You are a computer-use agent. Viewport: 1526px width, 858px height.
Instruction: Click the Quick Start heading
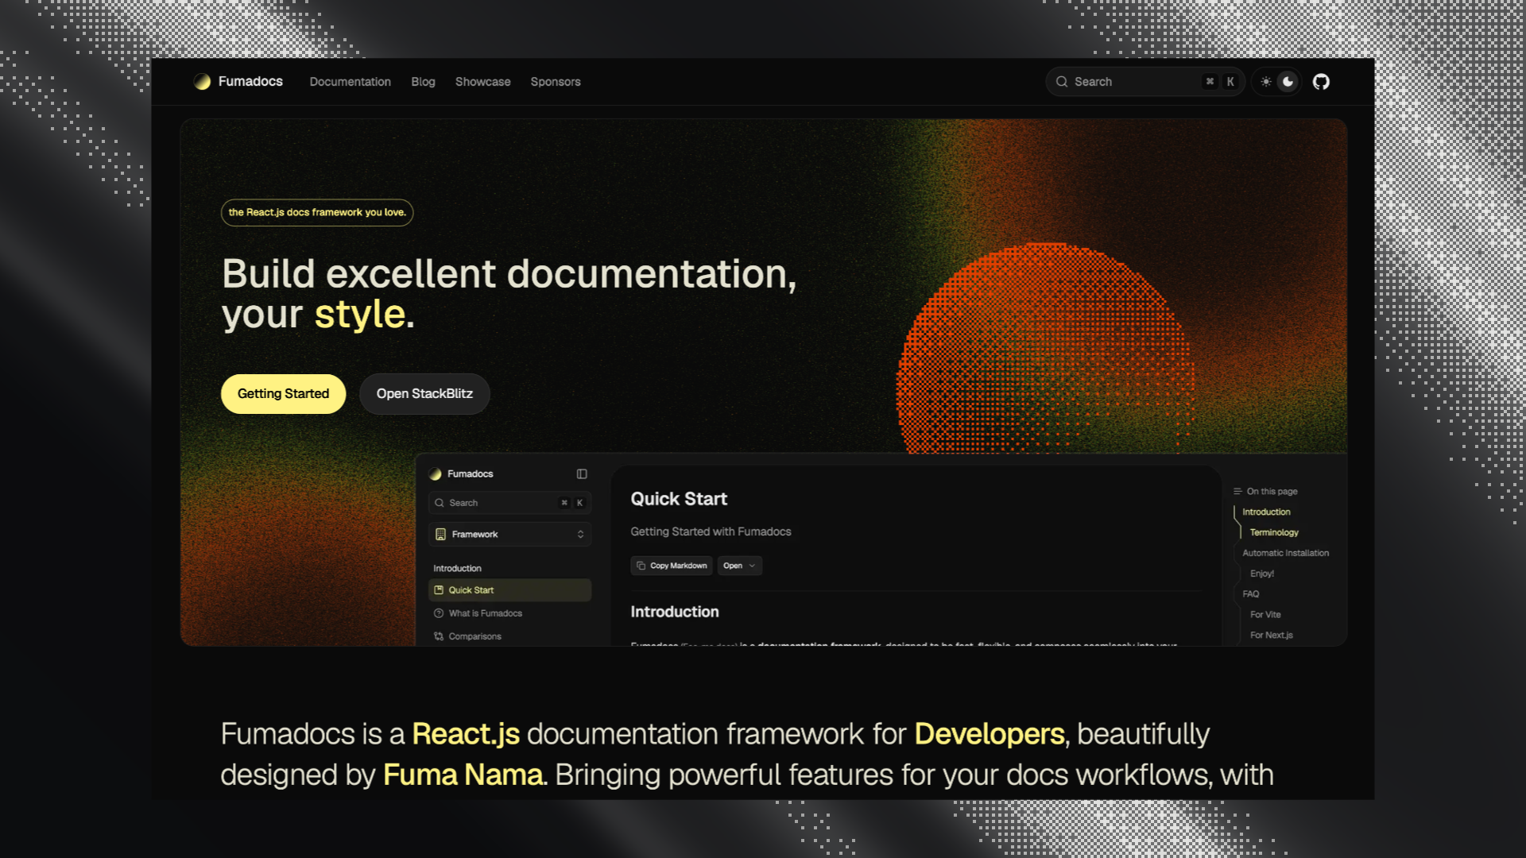(679, 499)
